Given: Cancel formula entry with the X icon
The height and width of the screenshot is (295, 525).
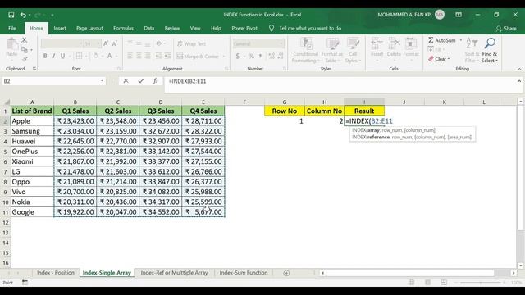Looking at the screenshot, I should (126, 81).
